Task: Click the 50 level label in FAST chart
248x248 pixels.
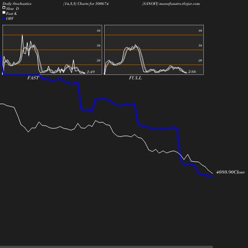Action: click(98, 46)
